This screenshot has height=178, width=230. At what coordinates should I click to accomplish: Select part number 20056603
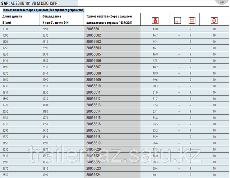tap(93, 42)
